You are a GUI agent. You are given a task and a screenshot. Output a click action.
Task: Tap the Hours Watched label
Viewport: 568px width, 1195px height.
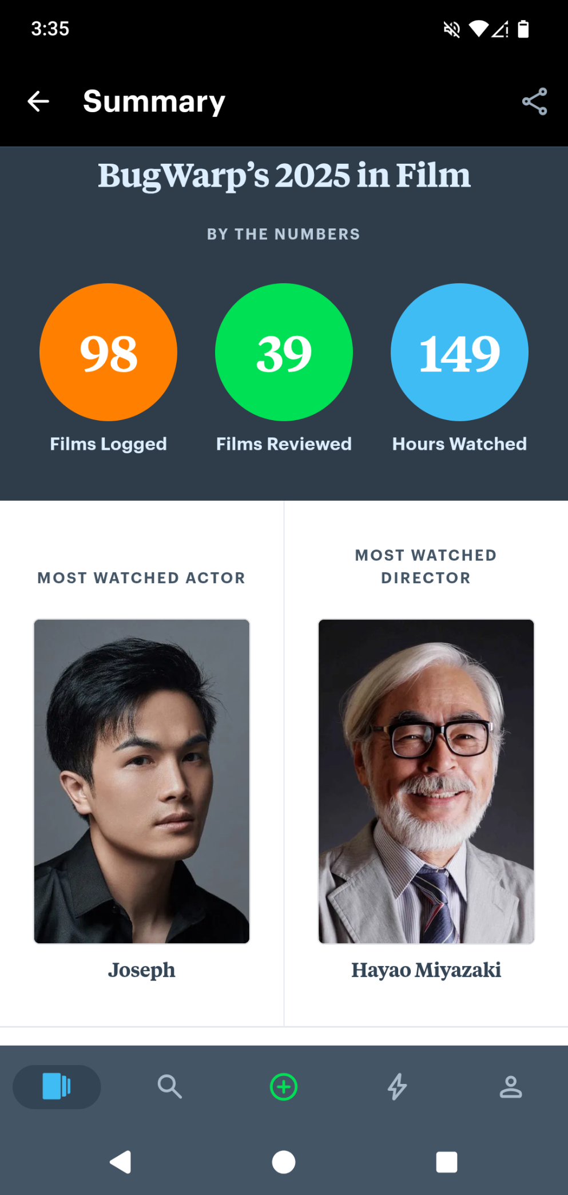click(459, 444)
